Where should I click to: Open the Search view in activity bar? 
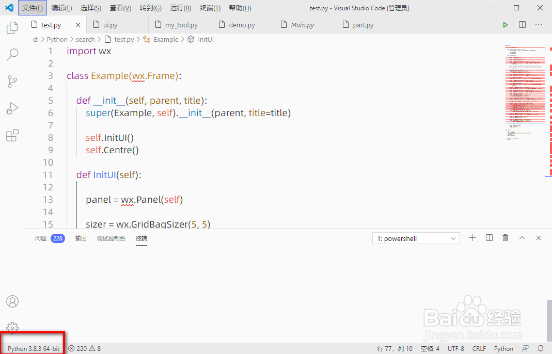12,54
